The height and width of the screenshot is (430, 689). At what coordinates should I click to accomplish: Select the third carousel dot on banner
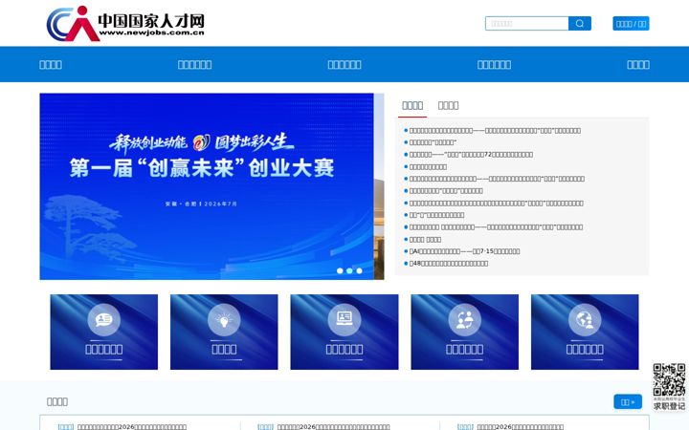coord(359,270)
